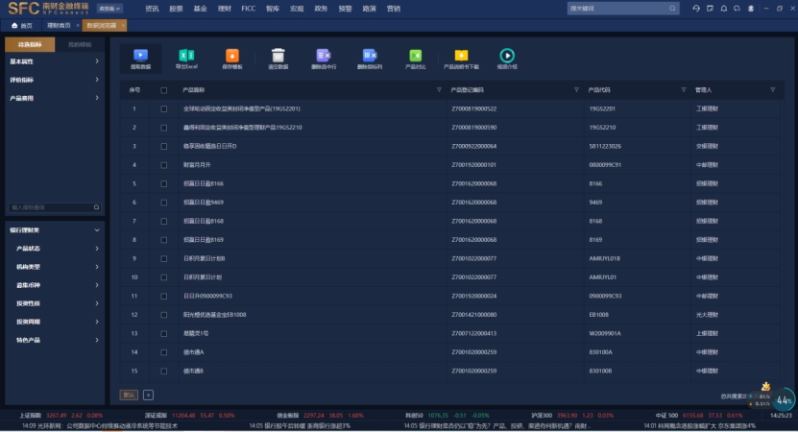Play the 视频介绍 video introduction icon
The height and width of the screenshot is (432, 798).
point(507,56)
